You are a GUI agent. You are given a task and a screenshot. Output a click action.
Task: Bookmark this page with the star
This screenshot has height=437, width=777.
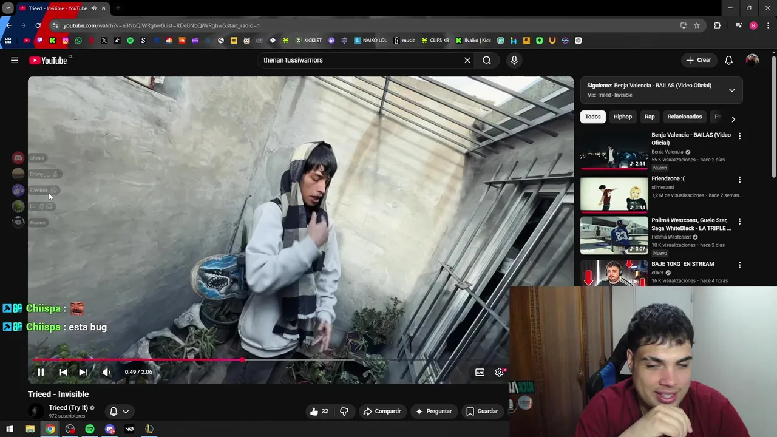697,25
